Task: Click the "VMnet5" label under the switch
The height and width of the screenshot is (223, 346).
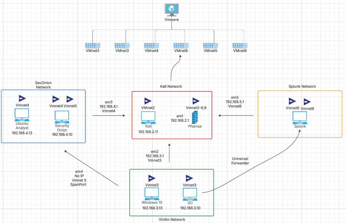Action: [x=211, y=51]
